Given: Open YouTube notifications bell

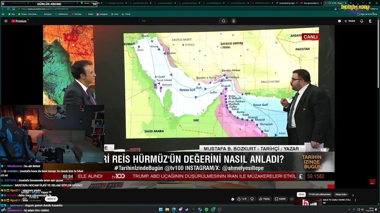Looking at the screenshot, I should [x=362, y=21].
